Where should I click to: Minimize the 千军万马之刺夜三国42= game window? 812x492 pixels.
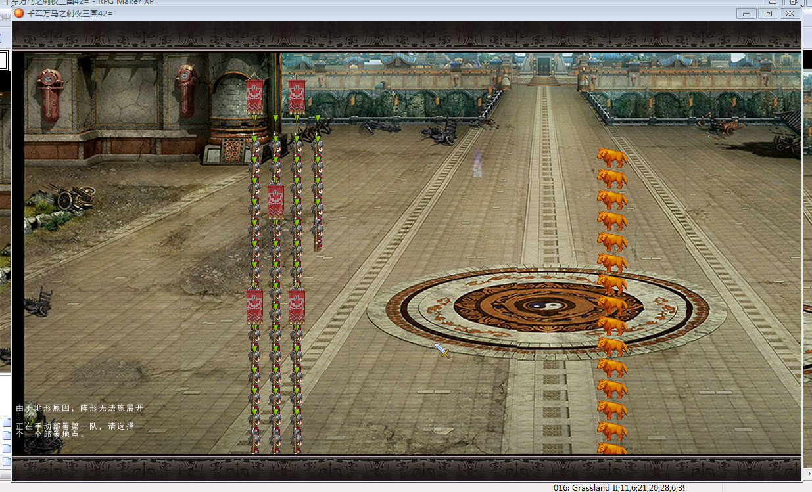pos(746,13)
